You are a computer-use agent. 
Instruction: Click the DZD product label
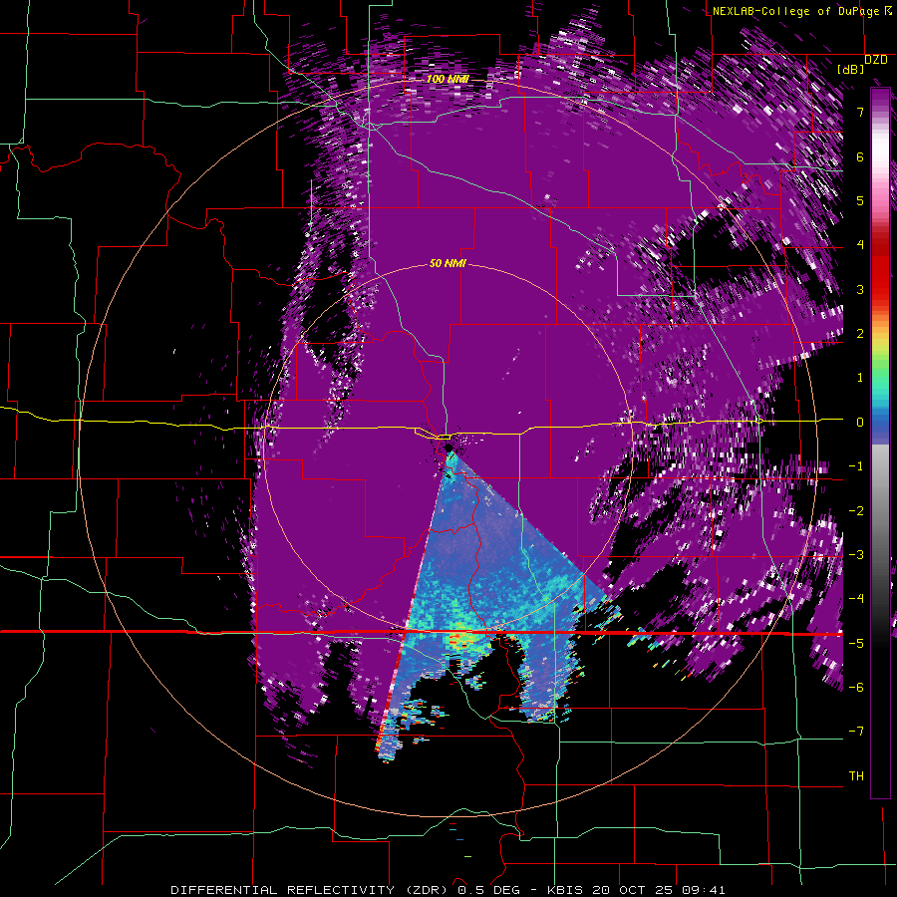(x=876, y=60)
